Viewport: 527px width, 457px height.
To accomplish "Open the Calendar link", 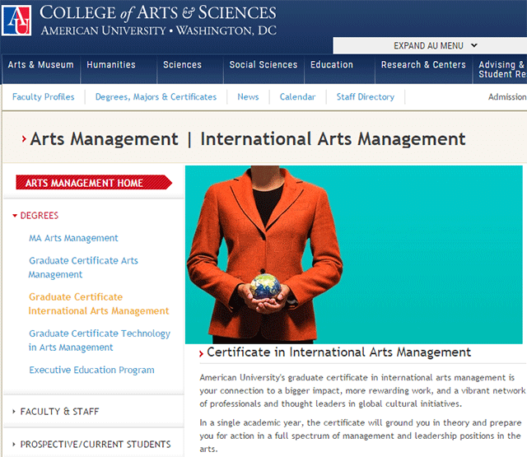I will click(298, 97).
